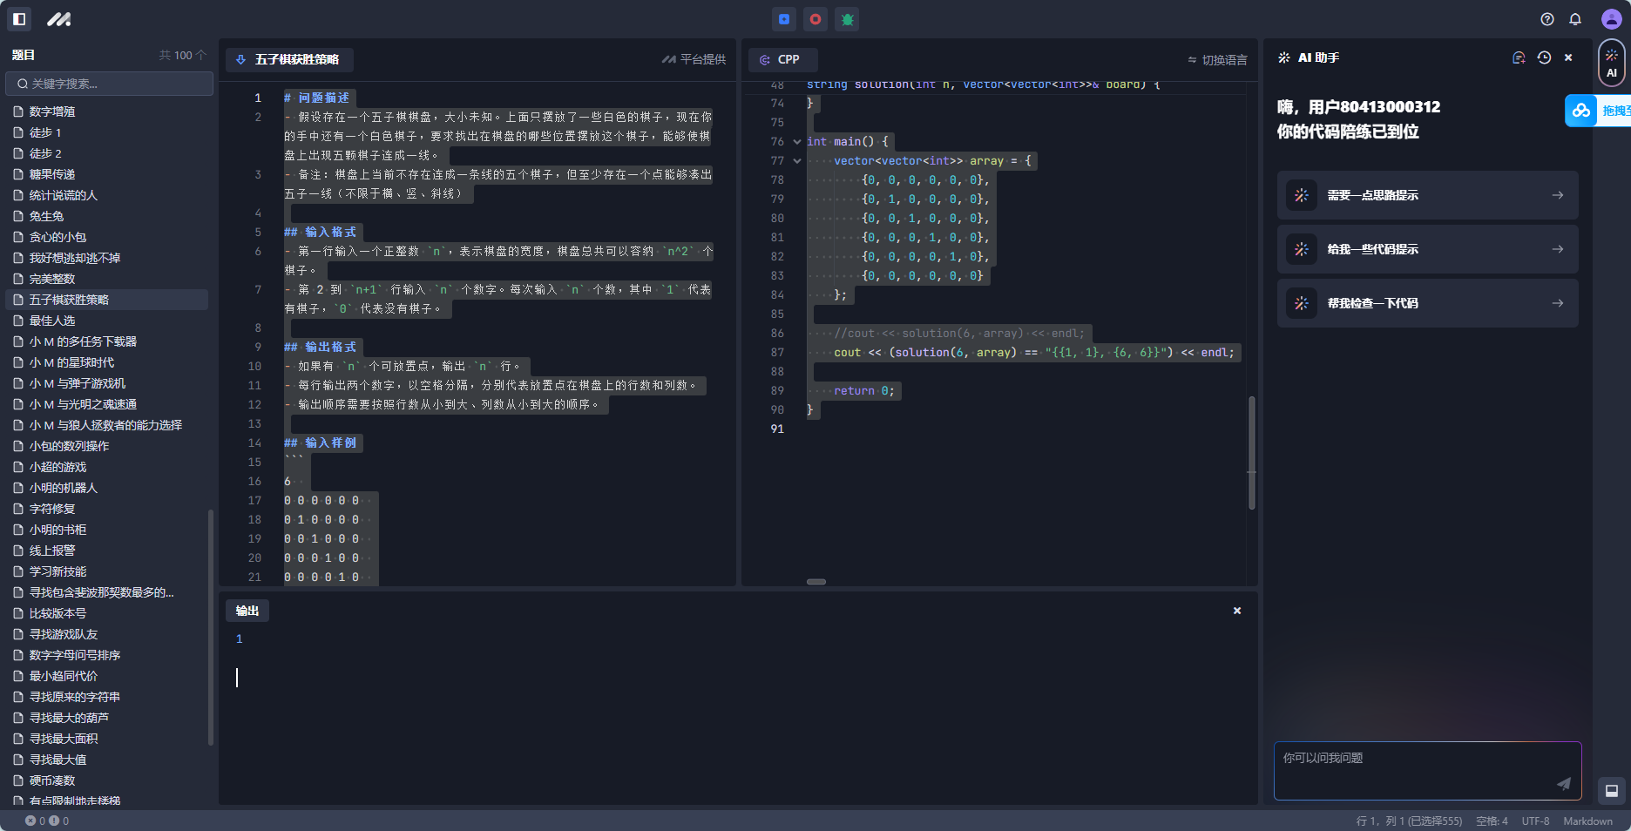This screenshot has height=831, width=1631.
Task: Click the green debug bug icon
Action: pyautogui.click(x=847, y=19)
